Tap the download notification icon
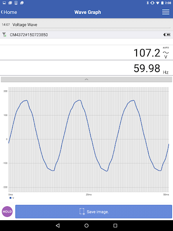The height and width of the screenshot is (231, 173). click(16, 3)
